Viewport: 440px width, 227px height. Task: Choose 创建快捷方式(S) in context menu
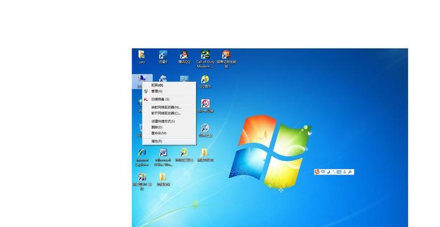tap(169, 121)
